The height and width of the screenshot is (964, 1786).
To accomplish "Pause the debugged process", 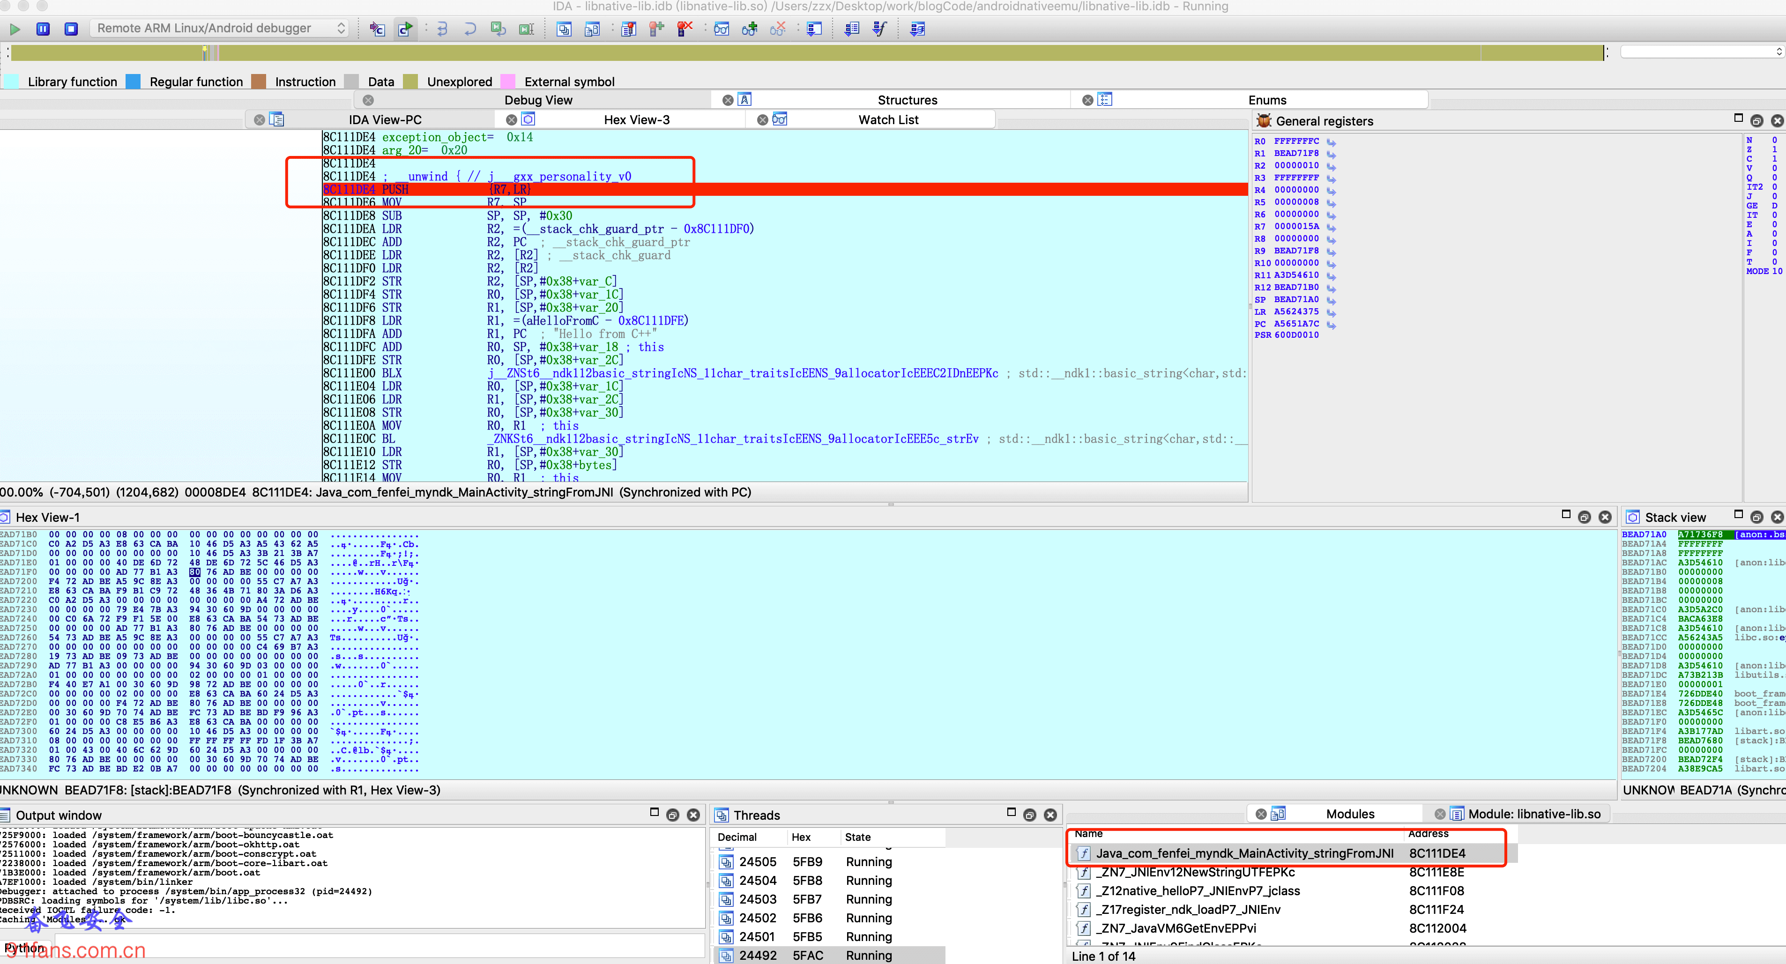I will click(x=43, y=29).
